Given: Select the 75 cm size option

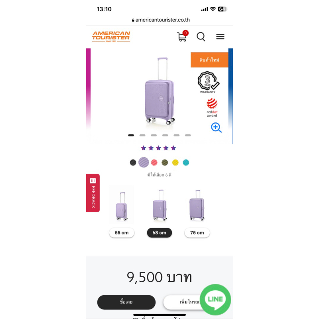Looking at the screenshot, I should point(197,232).
